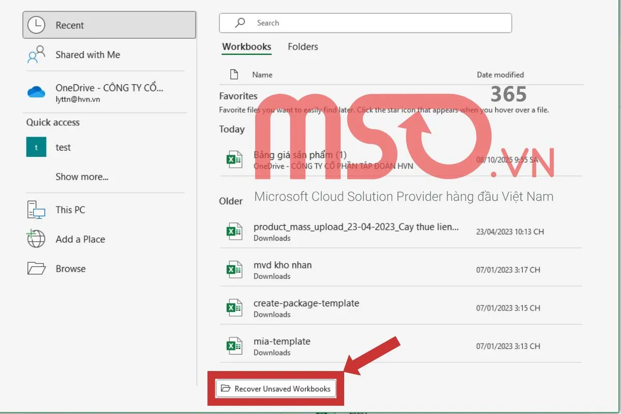Image resolution: width=621 pixels, height=414 pixels.
Task: Click the teal test quick access icon
Action: pyautogui.click(x=36, y=147)
